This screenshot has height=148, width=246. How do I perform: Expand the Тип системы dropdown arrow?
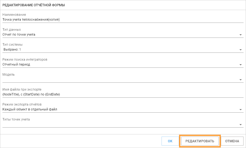click(x=241, y=50)
